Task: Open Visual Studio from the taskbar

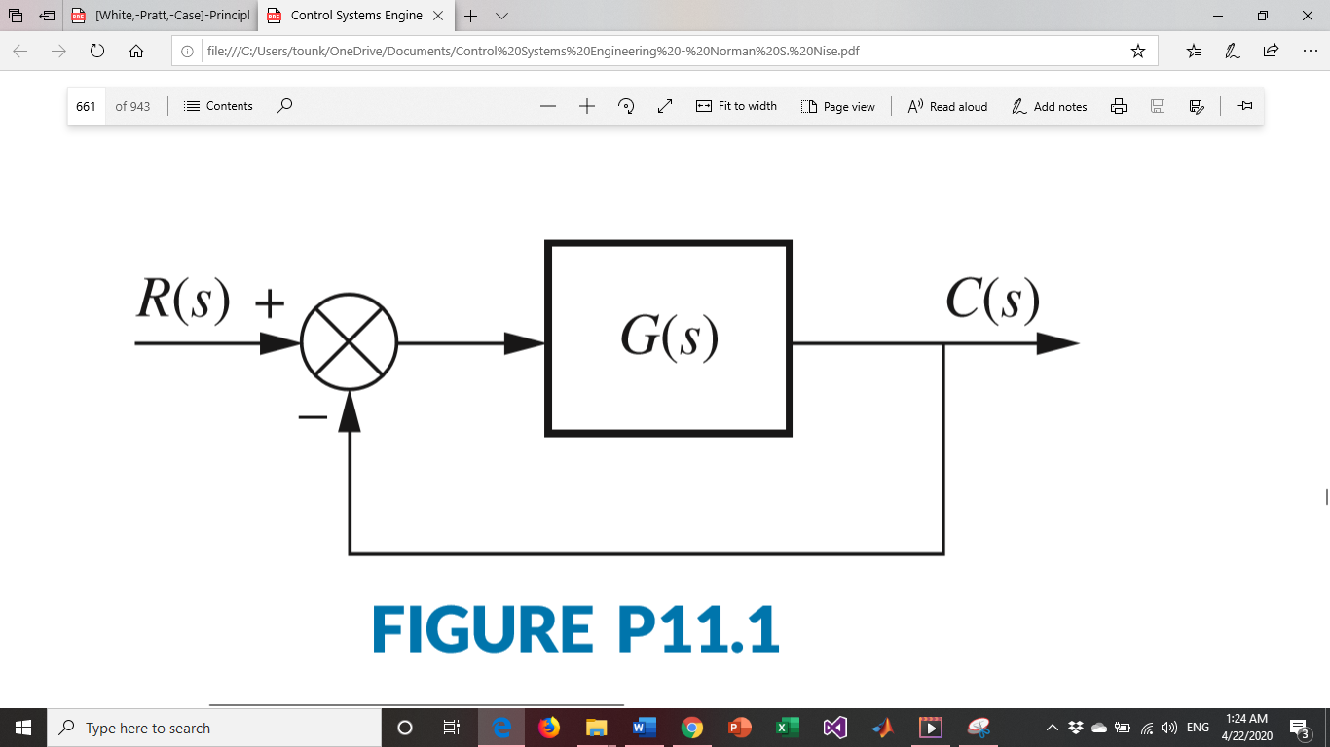Action: pyautogui.click(x=833, y=728)
